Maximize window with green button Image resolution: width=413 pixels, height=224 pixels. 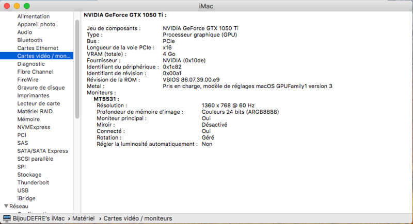click(27, 6)
